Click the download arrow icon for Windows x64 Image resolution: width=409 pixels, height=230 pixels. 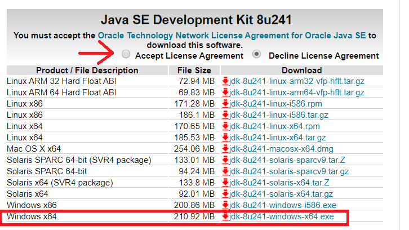click(x=225, y=216)
